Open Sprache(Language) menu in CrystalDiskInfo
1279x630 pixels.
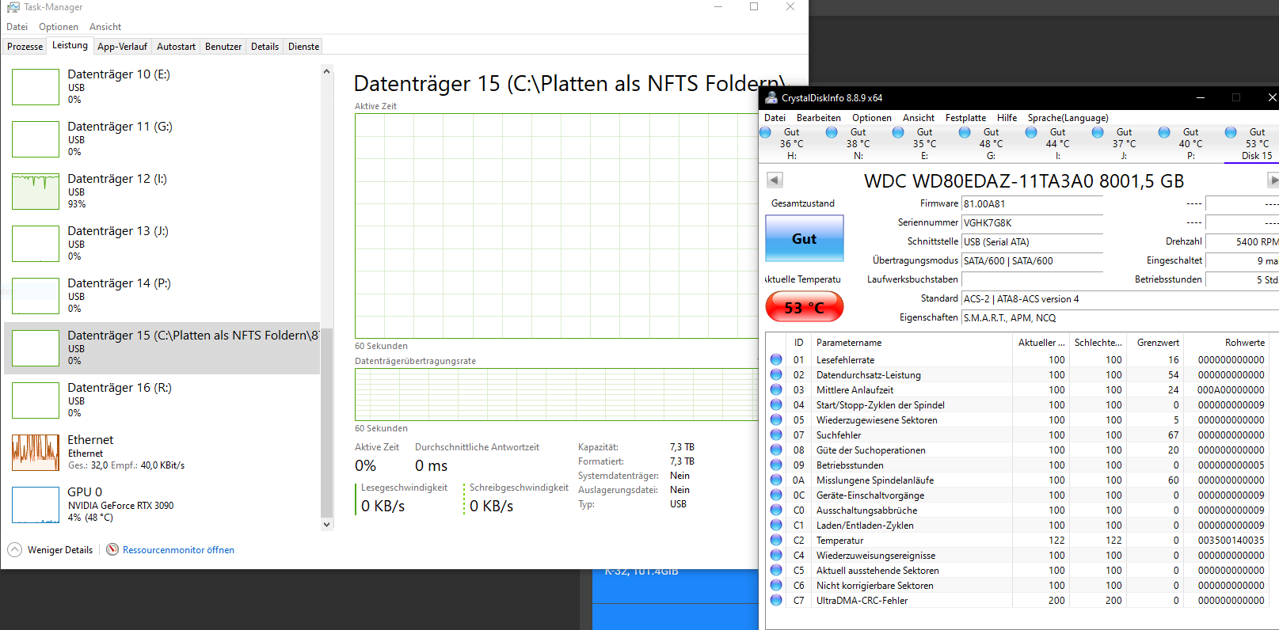(x=1068, y=118)
